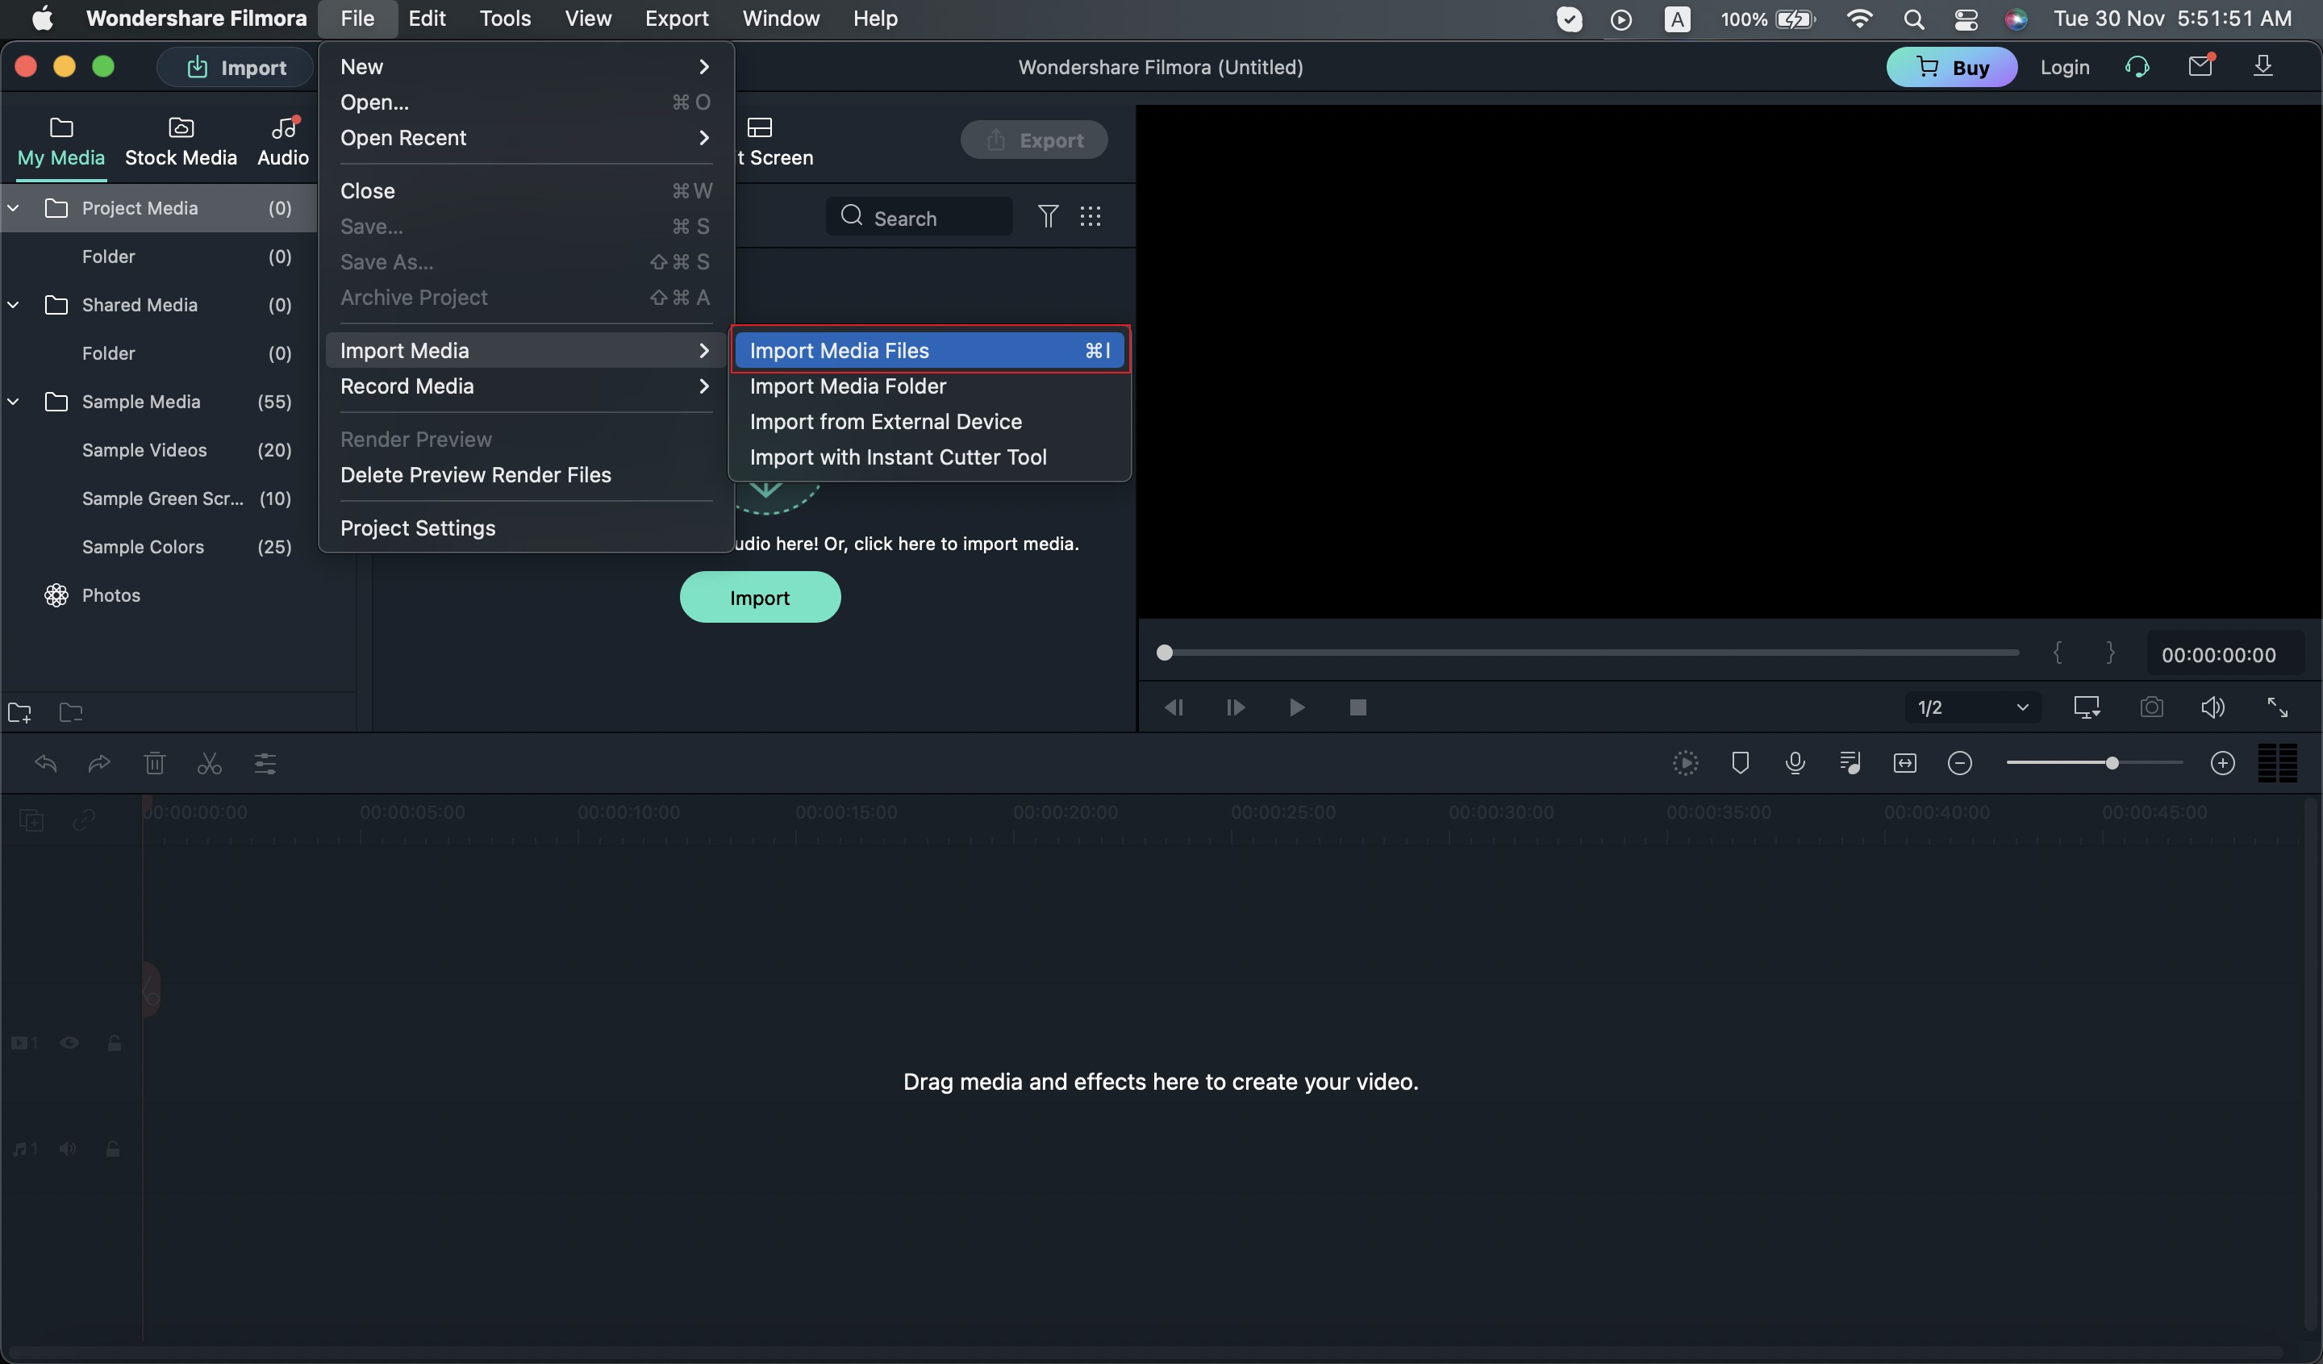
Task: Click the delete/trash icon in timeline
Action: [x=152, y=763]
